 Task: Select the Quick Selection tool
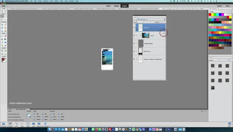tap(5, 19)
